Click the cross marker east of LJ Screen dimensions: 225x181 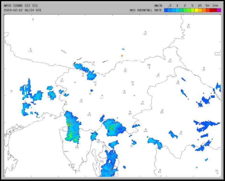[134, 95]
